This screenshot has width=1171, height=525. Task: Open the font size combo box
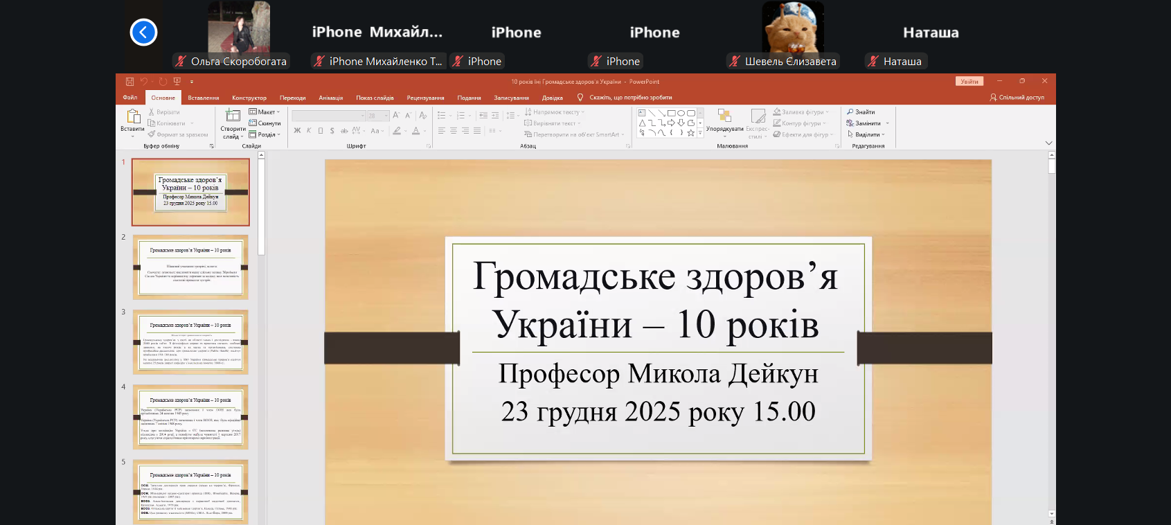coord(378,116)
